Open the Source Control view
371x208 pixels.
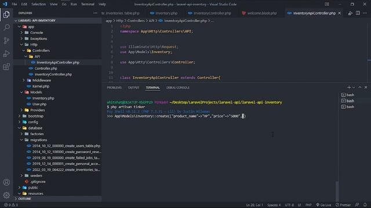tap(6, 40)
